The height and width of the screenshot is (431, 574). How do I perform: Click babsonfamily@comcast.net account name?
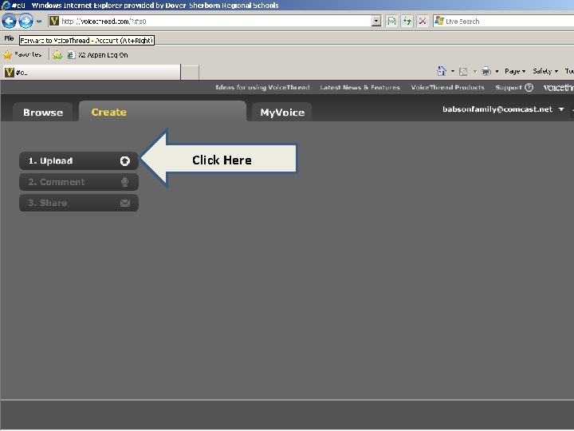(497, 109)
